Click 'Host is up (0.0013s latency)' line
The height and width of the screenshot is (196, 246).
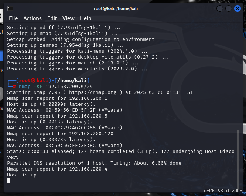[50, 122]
